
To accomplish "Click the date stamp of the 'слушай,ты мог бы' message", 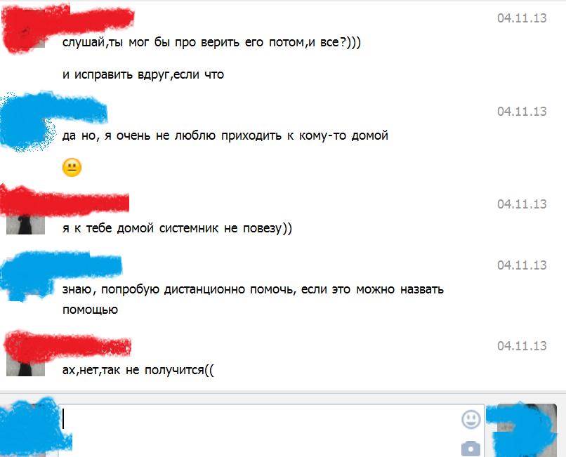I will click(522, 18).
